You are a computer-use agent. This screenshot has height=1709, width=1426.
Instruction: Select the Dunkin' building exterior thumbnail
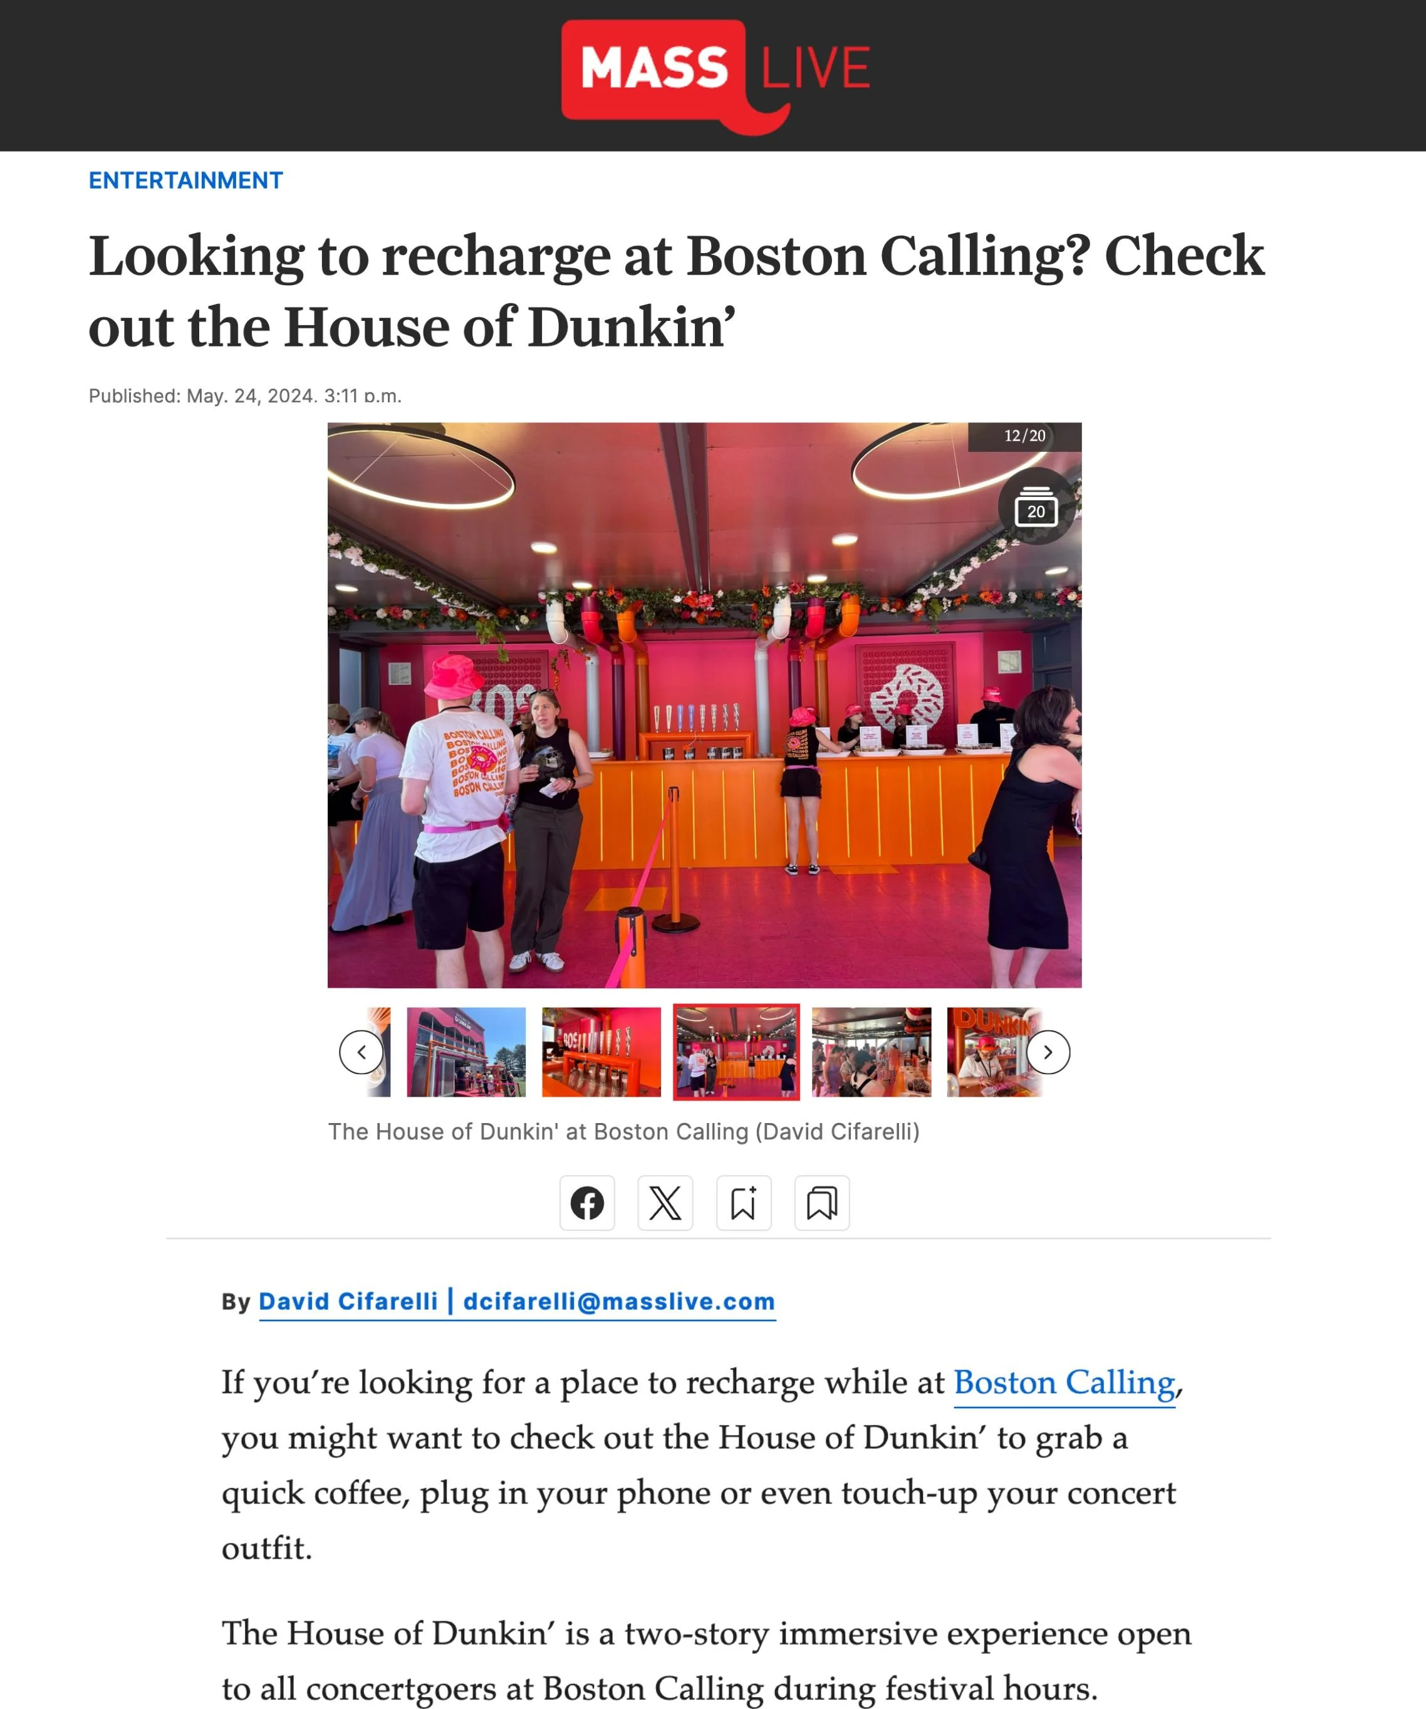pos(466,1052)
